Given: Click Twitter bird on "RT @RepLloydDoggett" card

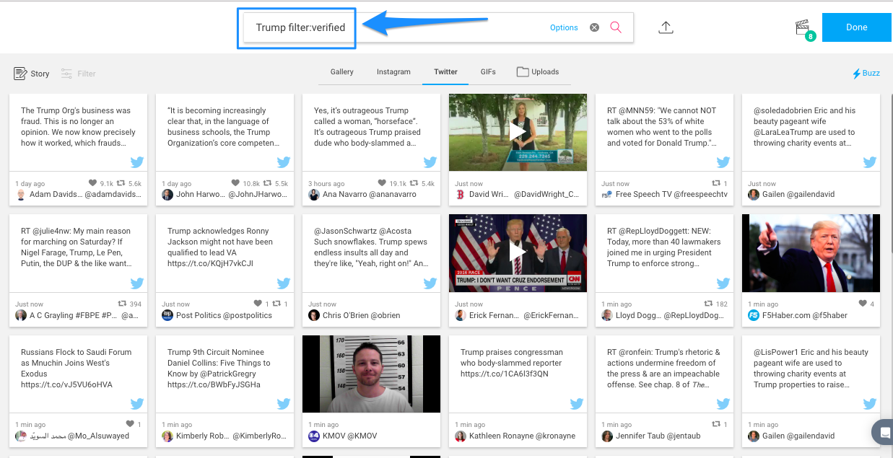Looking at the screenshot, I should 723,283.
